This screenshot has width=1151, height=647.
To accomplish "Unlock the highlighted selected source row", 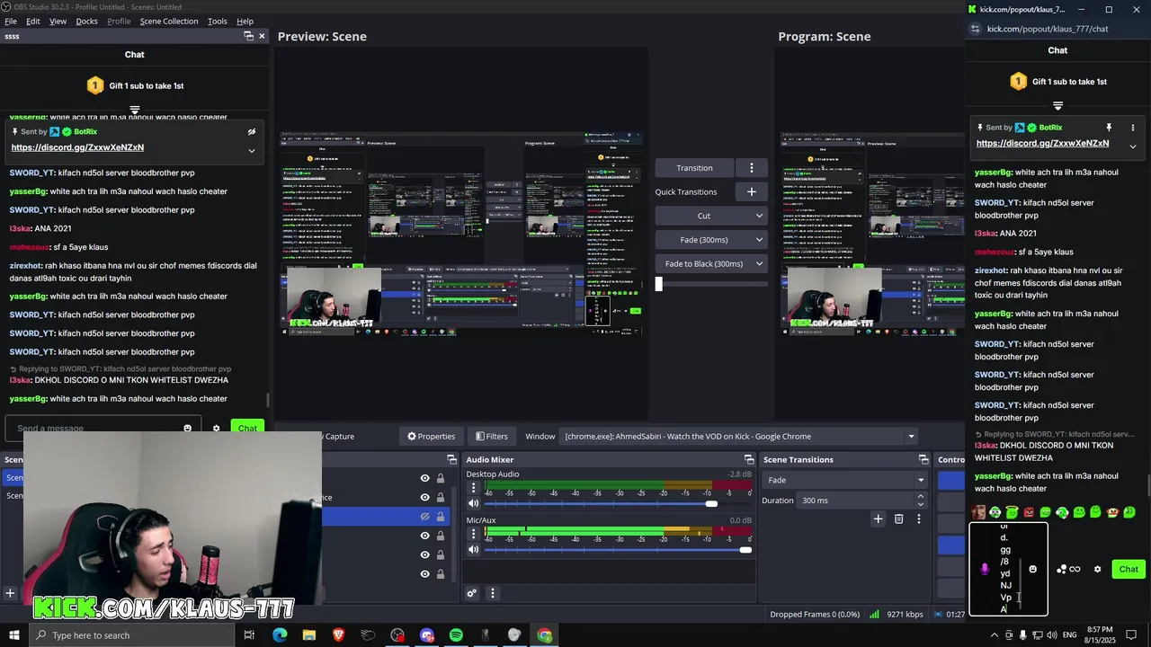I will (441, 517).
